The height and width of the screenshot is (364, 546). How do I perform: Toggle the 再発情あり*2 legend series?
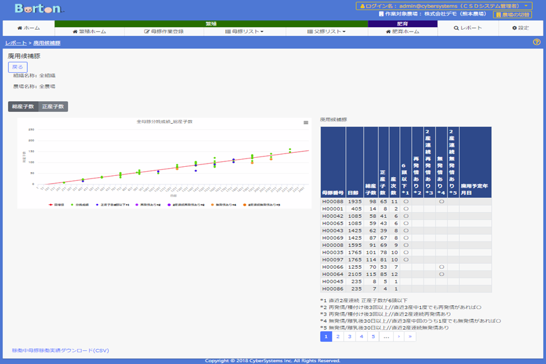click(x=148, y=205)
